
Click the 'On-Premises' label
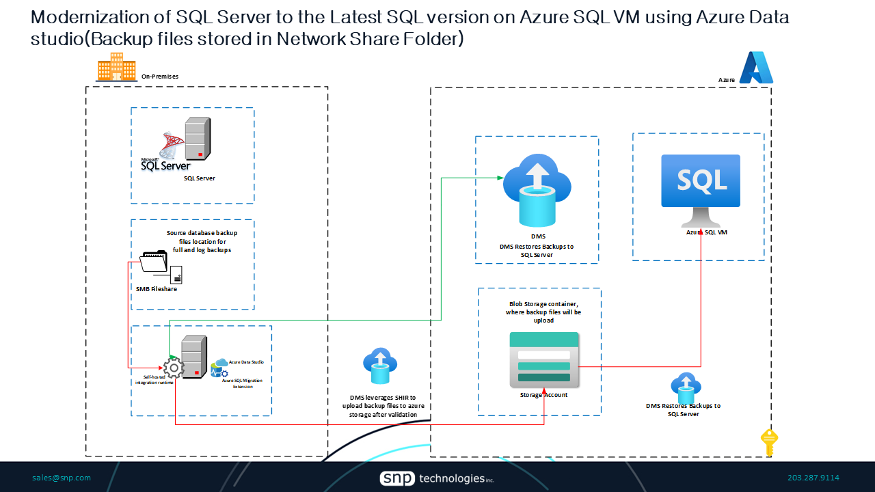click(x=160, y=77)
